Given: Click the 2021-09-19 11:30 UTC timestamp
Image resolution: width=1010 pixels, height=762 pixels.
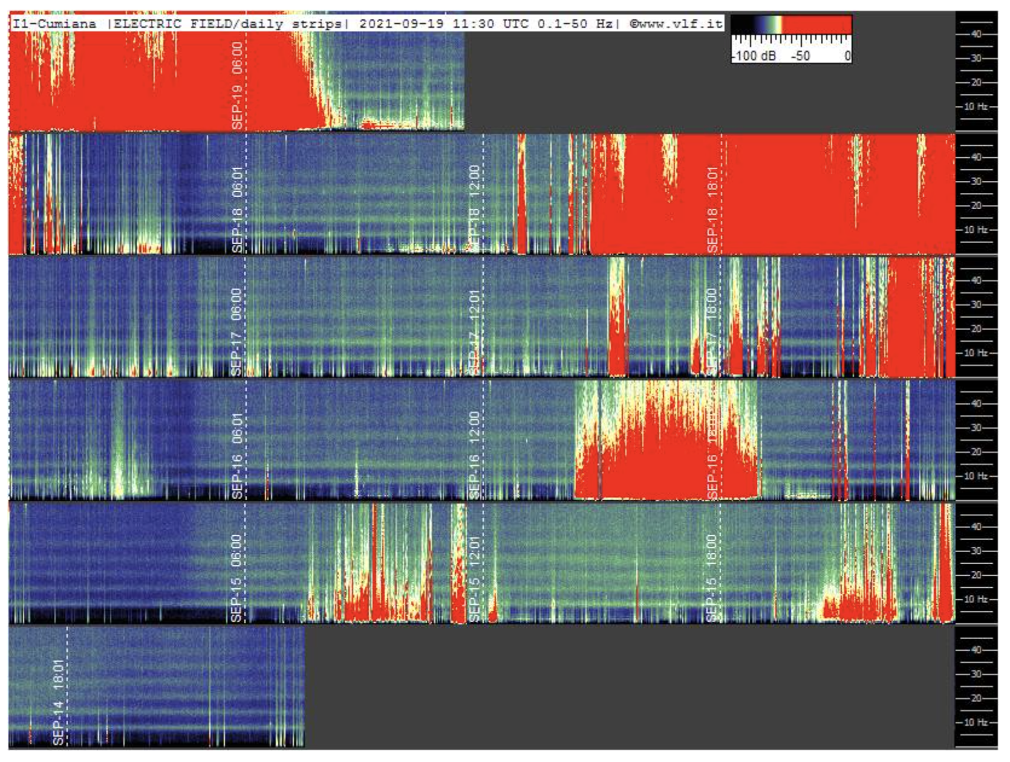Looking at the screenshot, I should click(x=444, y=24).
